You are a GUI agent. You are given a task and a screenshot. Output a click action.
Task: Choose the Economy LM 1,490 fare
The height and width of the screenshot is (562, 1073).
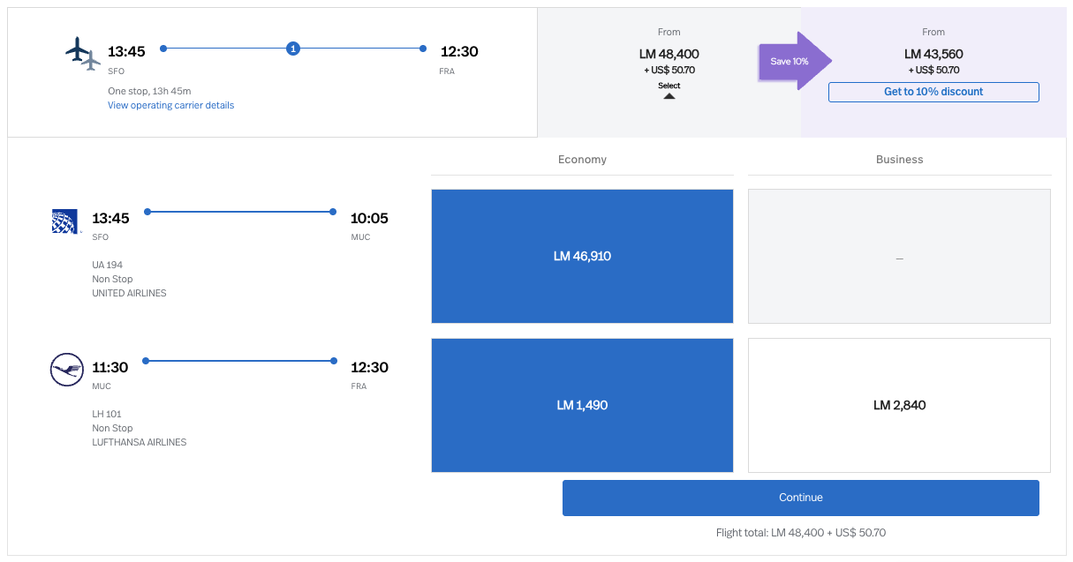pyautogui.click(x=582, y=405)
